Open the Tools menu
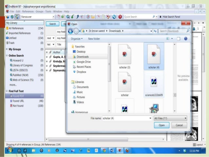This screenshot has height=157, width=209. [x=48, y=11]
